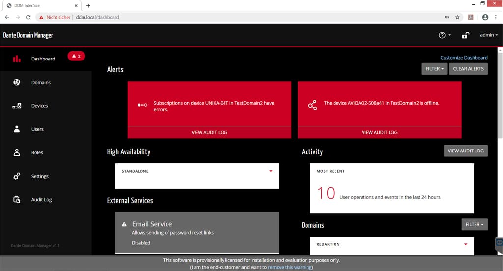Reload the page with refresh icon

click(28, 17)
